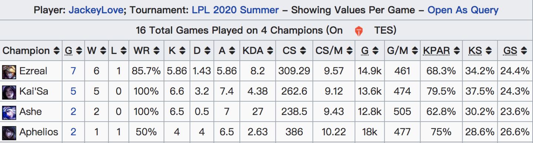Sort by the KS column header
Image resolution: width=533 pixels, height=143 pixels.
(x=480, y=51)
